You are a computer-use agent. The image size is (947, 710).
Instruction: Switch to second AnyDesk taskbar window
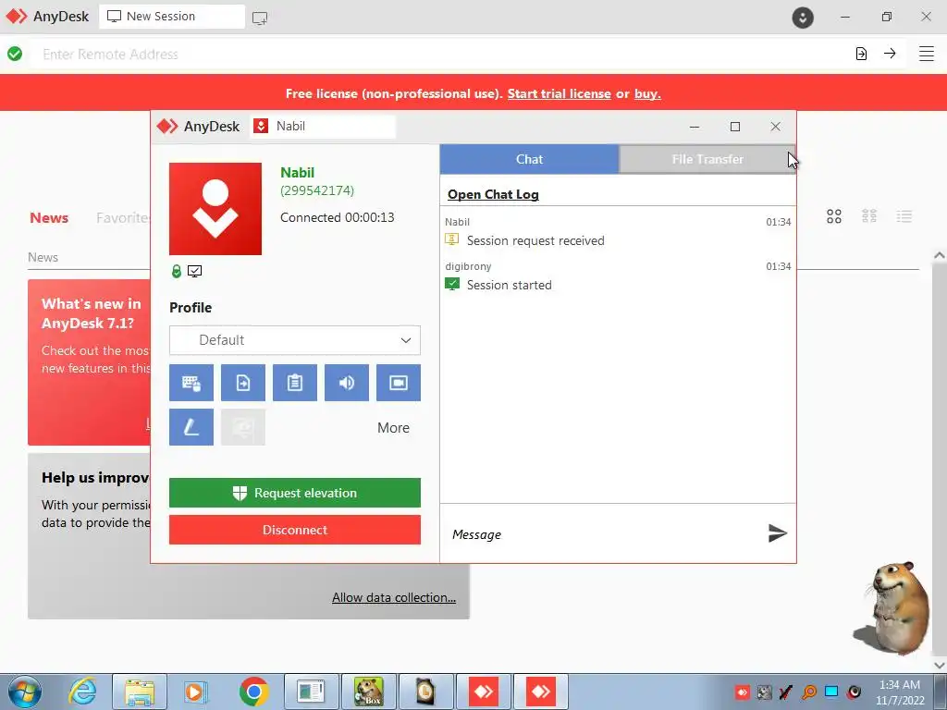click(x=540, y=692)
